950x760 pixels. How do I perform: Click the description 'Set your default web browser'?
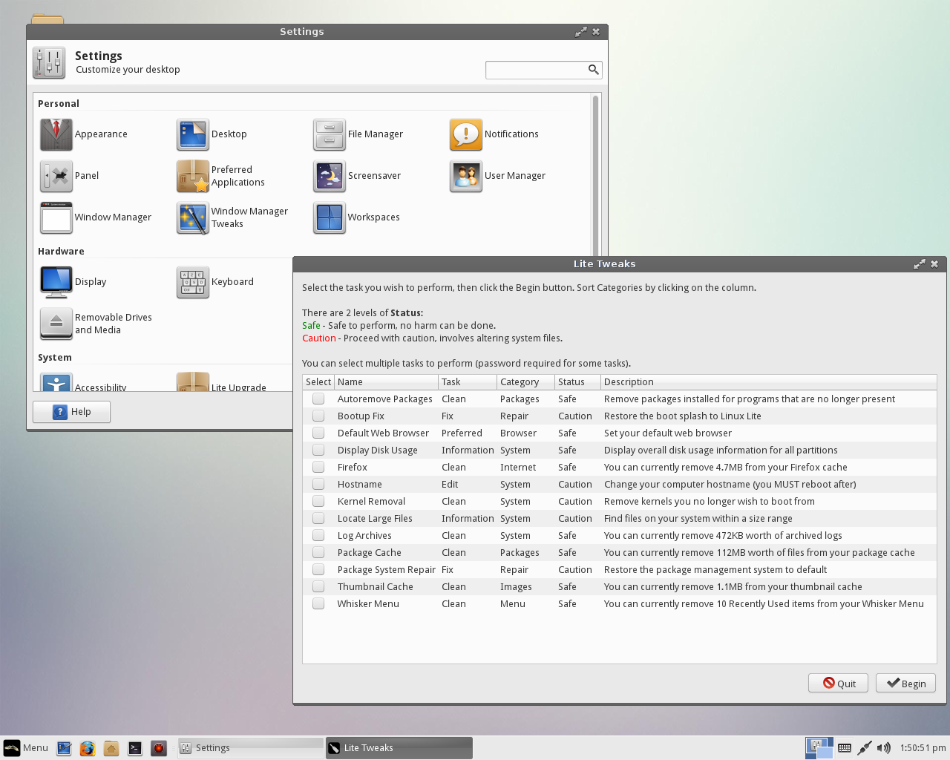[668, 433]
